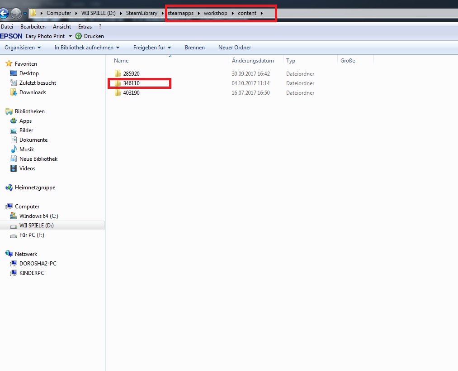Click Easy Photo Print toolbar label

coord(45,36)
